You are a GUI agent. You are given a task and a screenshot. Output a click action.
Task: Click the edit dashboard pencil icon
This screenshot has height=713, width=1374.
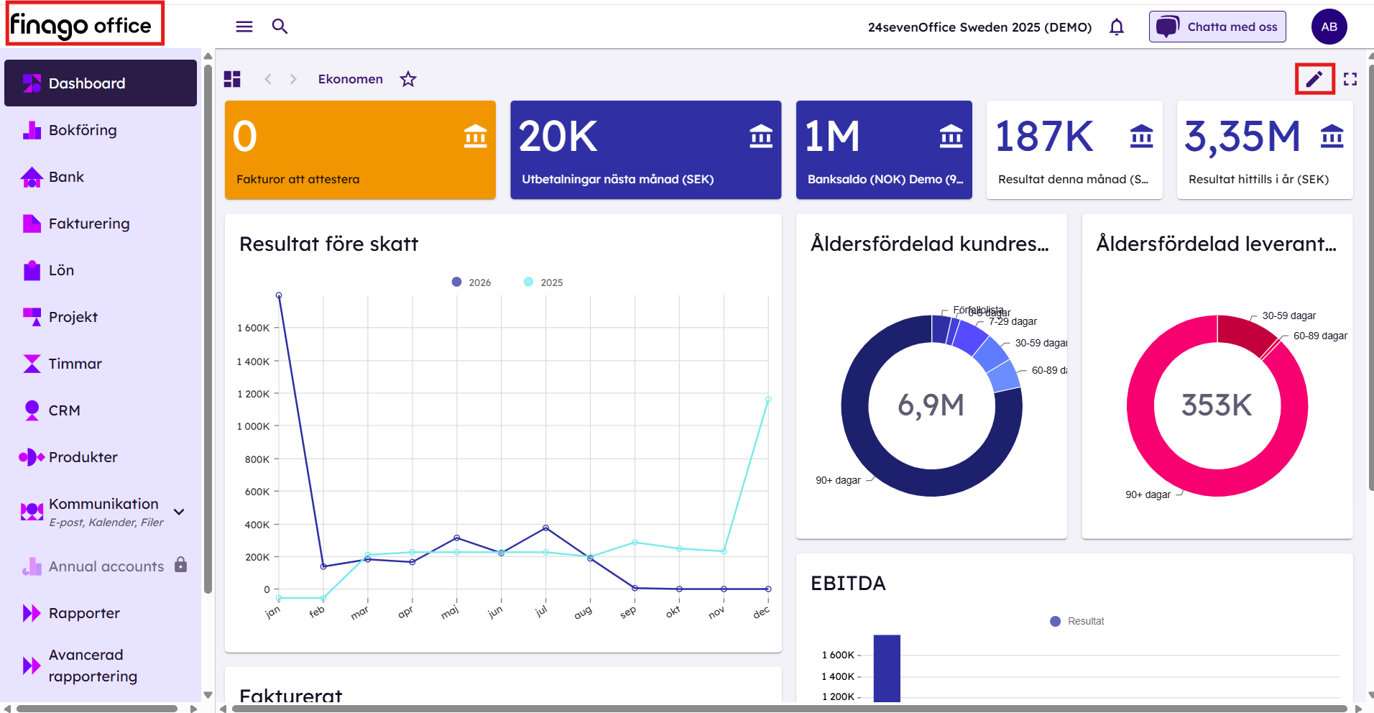coord(1314,79)
